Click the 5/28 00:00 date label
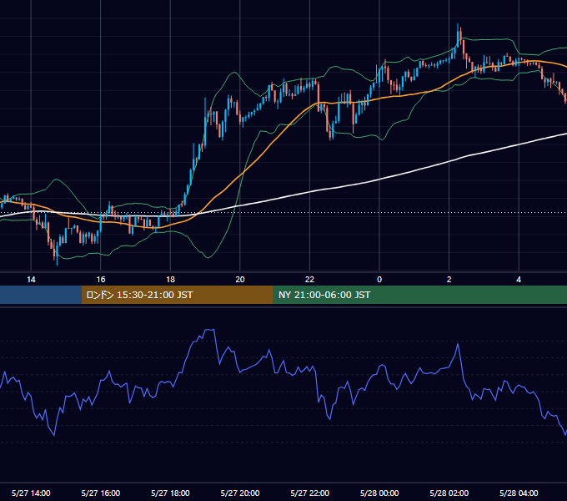The width and height of the screenshot is (567, 501). 379,493
